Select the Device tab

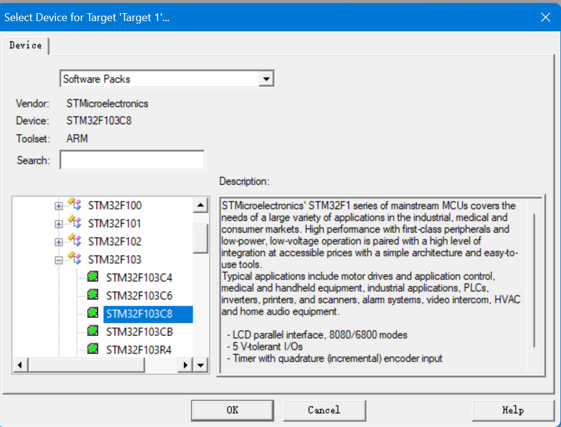coord(26,45)
